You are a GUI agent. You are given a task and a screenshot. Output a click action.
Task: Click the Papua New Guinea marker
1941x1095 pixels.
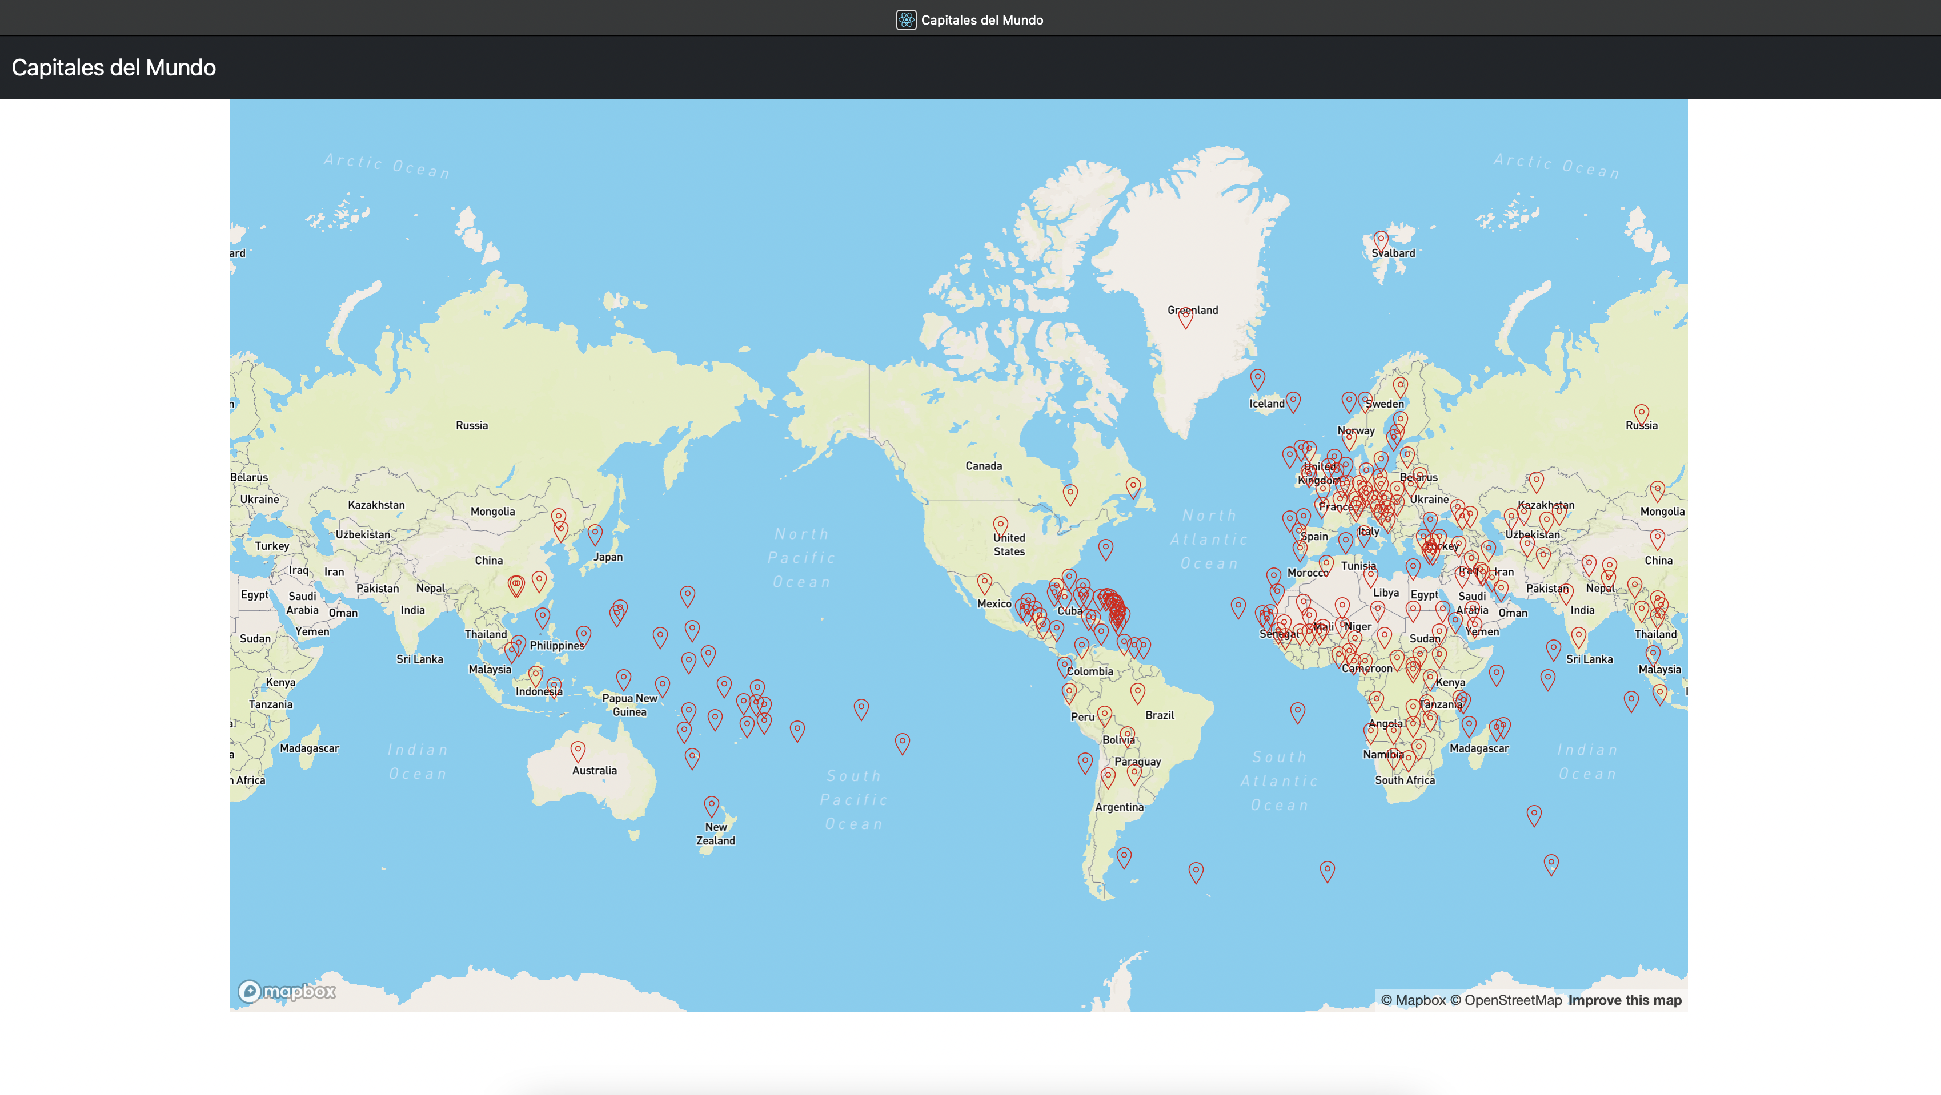pos(623,679)
